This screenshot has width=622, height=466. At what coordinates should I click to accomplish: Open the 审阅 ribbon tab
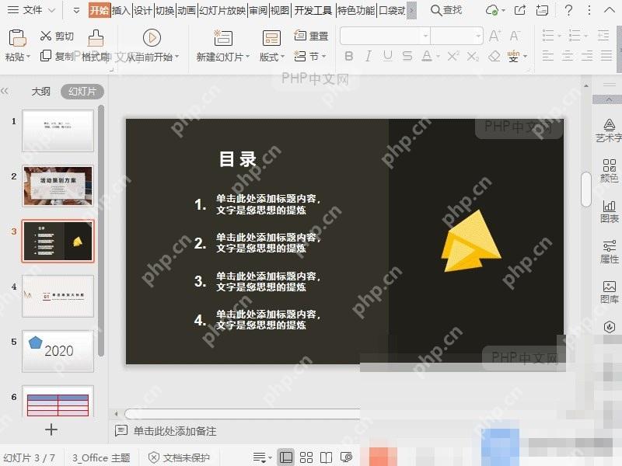point(258,10)
